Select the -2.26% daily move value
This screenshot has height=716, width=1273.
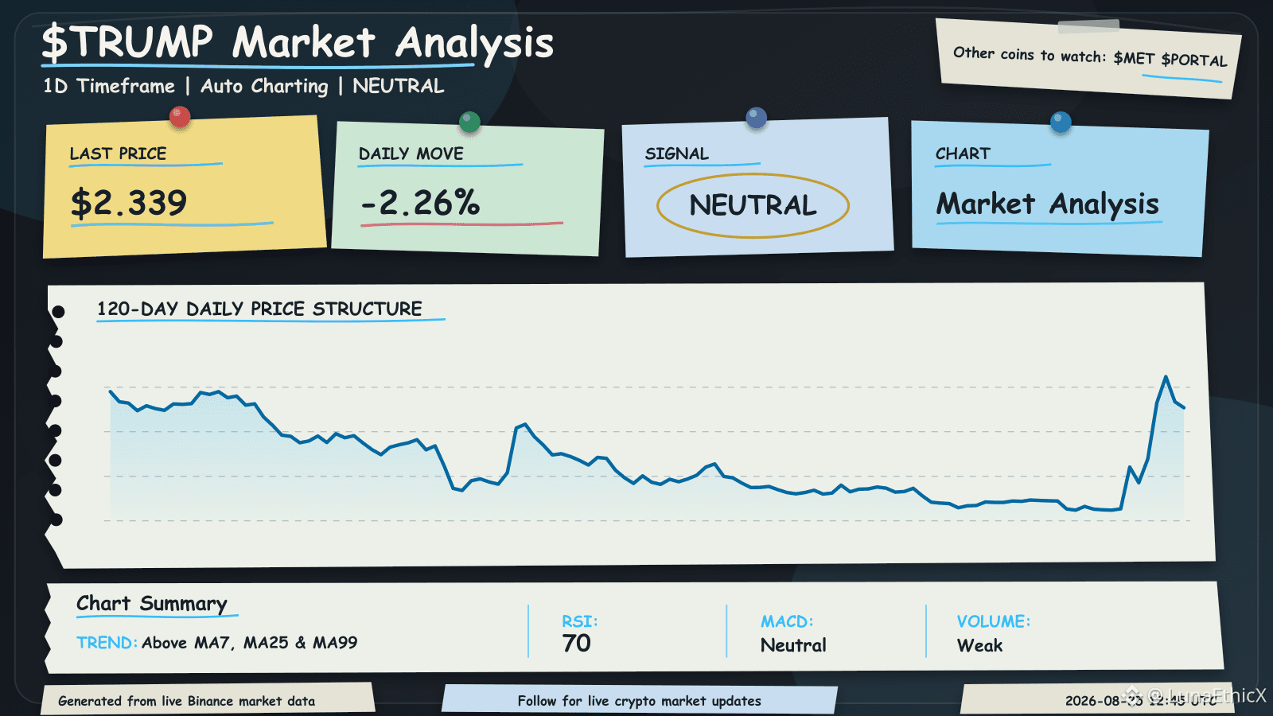(x=420, y=203)
